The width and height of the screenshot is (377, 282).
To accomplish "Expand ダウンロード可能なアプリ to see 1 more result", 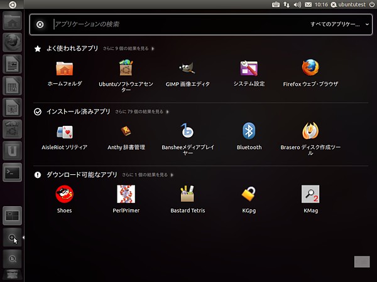I will [x=148, y=175].
